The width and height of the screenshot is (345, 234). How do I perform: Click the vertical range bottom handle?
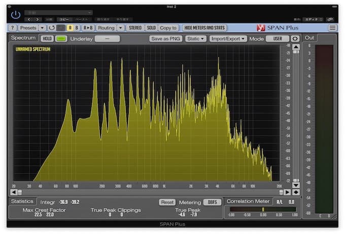296,181
